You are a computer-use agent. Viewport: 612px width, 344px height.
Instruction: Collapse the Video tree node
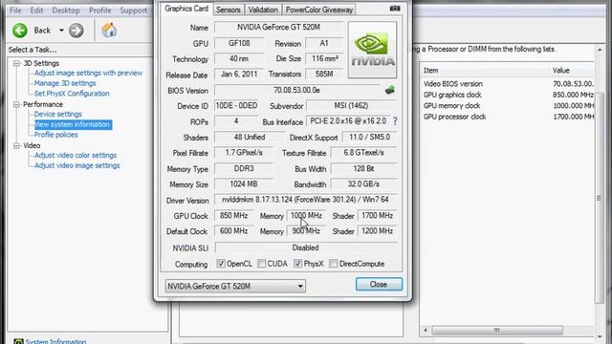(16, 145)
